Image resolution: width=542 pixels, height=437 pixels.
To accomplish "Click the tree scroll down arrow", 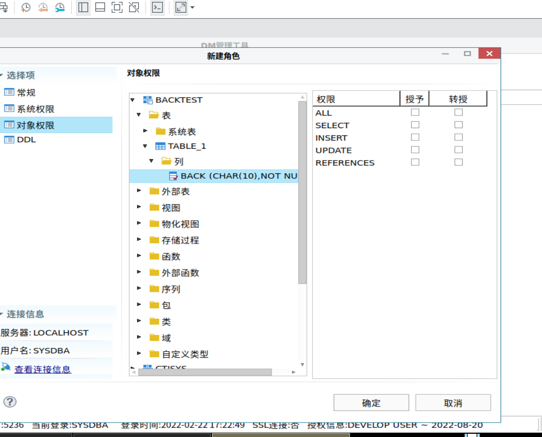I will click(x=303, y=365).
